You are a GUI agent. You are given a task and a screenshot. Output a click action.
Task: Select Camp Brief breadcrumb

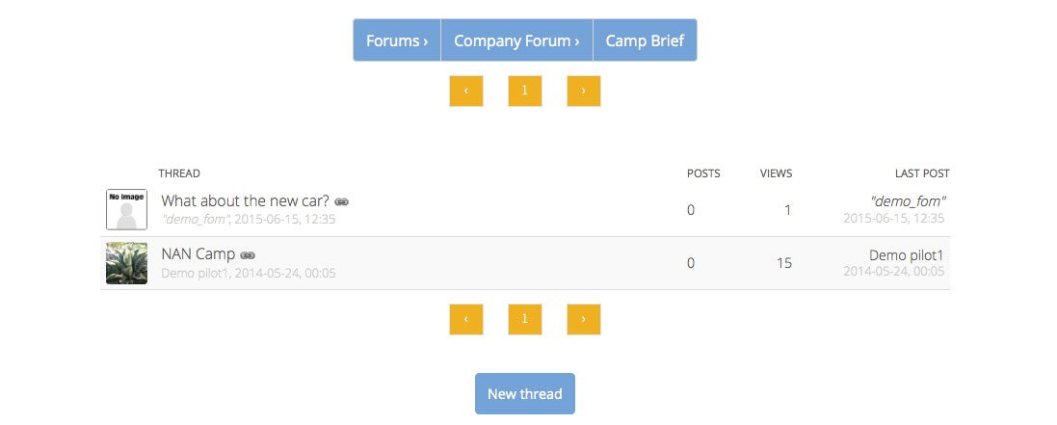click(x=645, y=40)
